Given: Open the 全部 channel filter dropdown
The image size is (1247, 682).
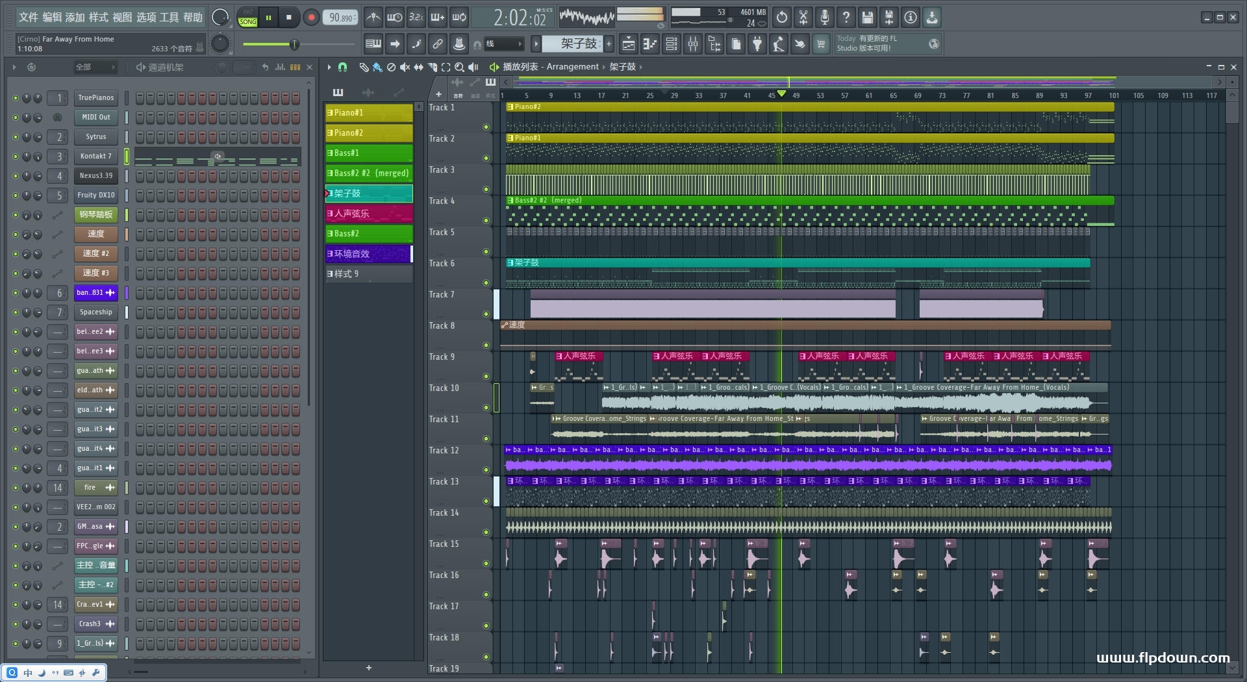Looking at the screenshot, I should tap(95, 67).
